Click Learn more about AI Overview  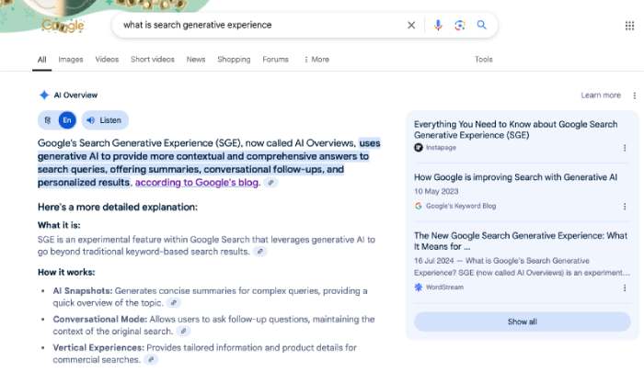(x=601, y=96)
